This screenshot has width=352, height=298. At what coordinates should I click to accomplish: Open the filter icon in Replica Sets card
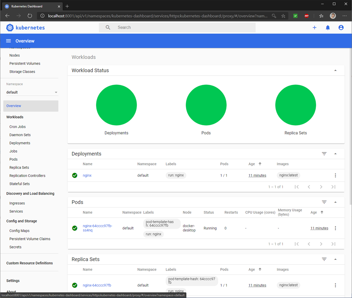[324, 259]
